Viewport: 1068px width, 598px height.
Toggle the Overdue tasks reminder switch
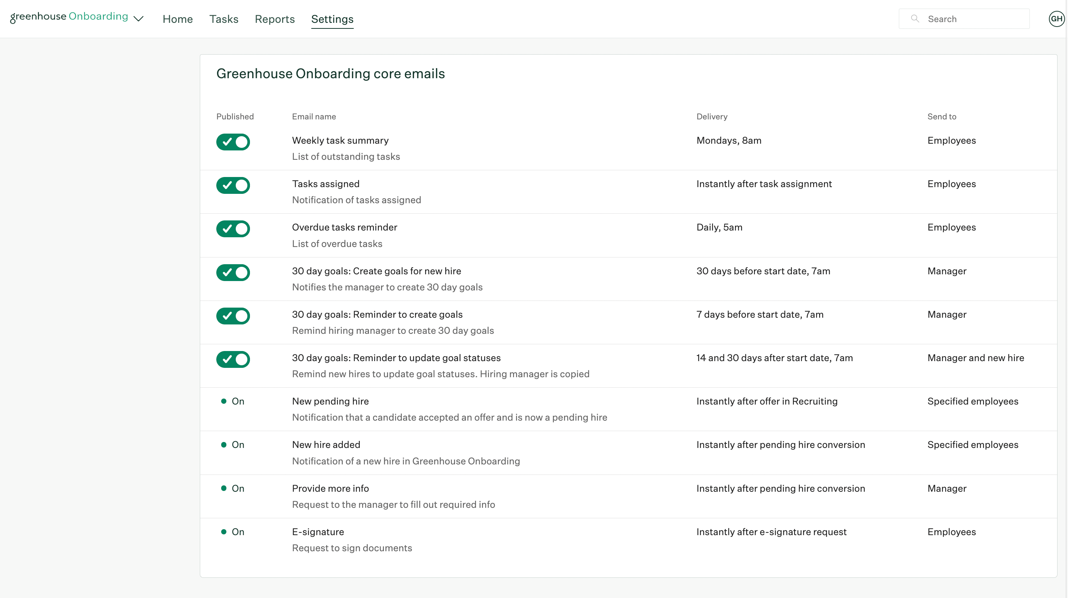click(x=233, y=229)
